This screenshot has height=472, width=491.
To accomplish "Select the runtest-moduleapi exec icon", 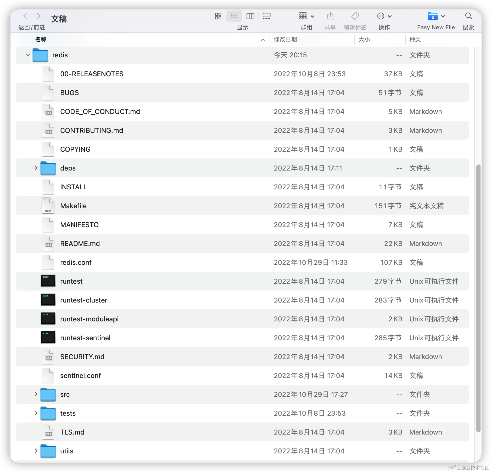I will pyautogui.click(x=48, y=319).
